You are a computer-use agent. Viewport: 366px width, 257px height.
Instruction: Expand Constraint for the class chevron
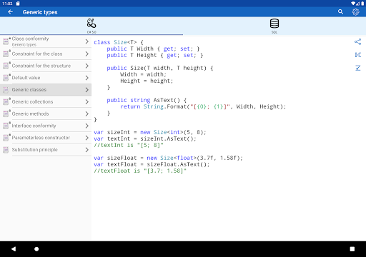pyautogui.click(x=87, y=54)
